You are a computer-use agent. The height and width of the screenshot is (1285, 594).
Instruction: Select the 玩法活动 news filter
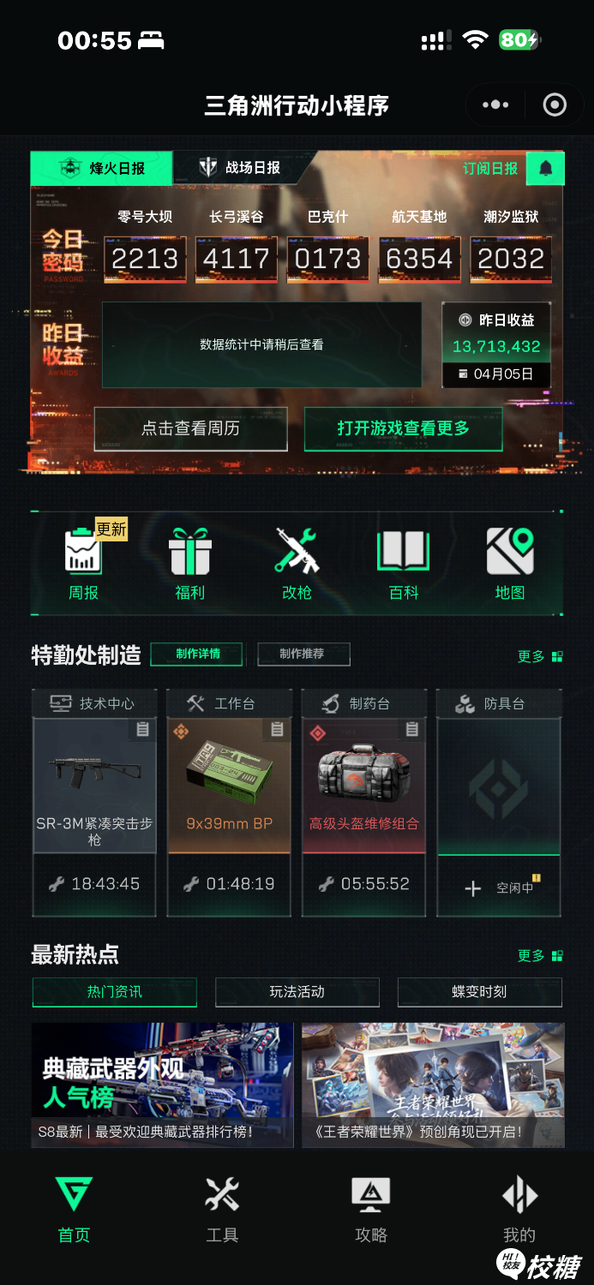pos(297,991)
